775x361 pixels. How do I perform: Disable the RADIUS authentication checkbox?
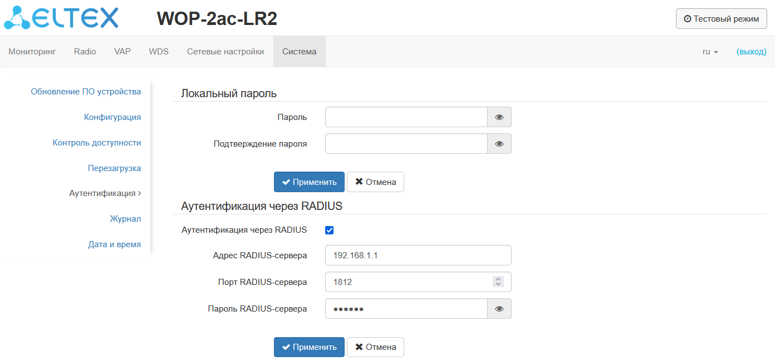click(330, 230)
